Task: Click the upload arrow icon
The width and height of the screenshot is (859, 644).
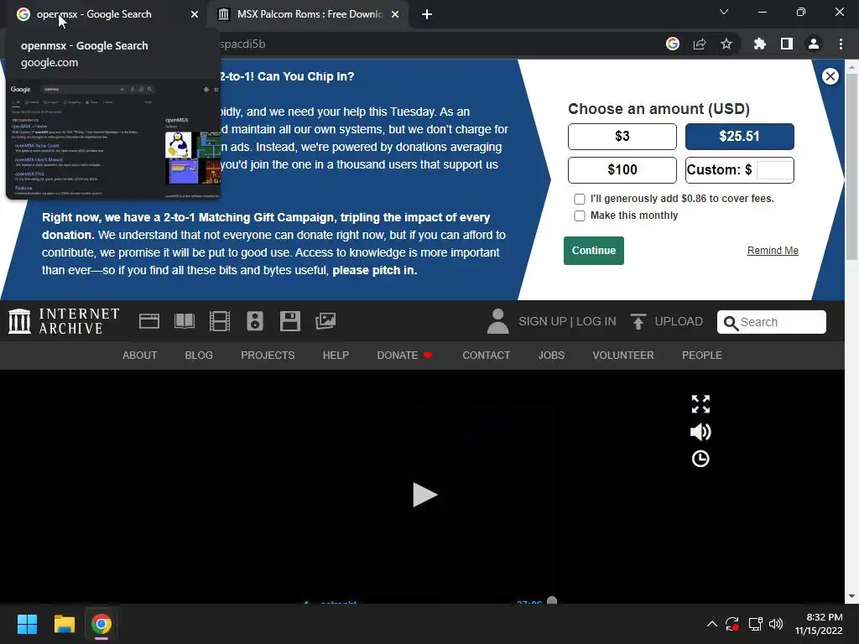Action: click(638, 321)
